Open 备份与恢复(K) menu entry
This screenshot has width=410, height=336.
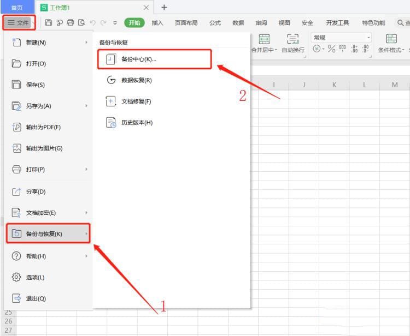click(48, 233)
